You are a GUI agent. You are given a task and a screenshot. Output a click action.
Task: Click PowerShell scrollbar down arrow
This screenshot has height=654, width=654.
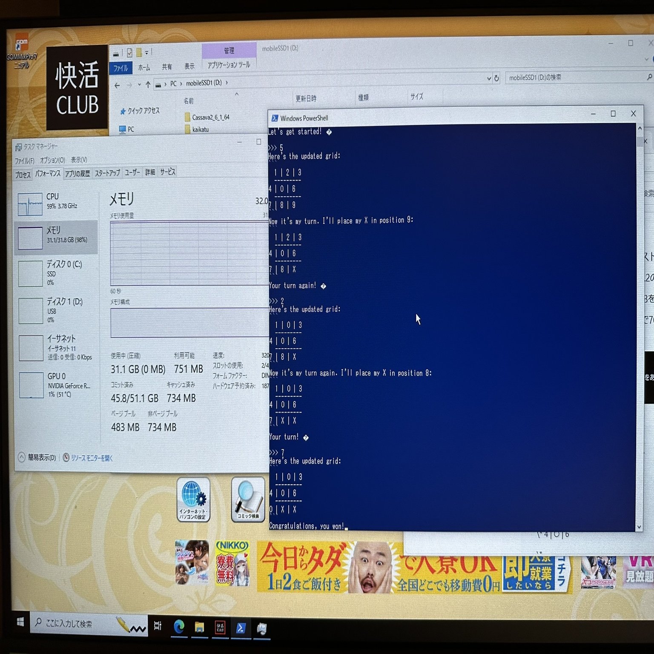coord(639,527)
